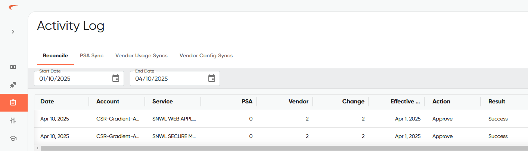This screenshot has height=151, width=528.
Task: Switch to the Vendor Usage Syncs tab
Action: [x=142, y=55]
